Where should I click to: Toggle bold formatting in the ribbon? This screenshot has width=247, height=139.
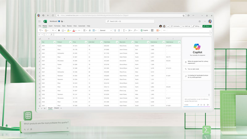[59, 31]
